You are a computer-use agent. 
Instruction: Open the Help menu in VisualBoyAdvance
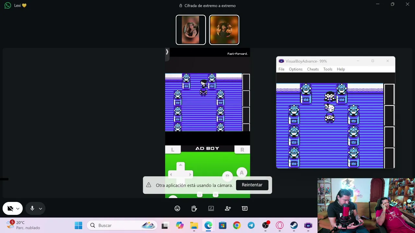click(341, 69)
